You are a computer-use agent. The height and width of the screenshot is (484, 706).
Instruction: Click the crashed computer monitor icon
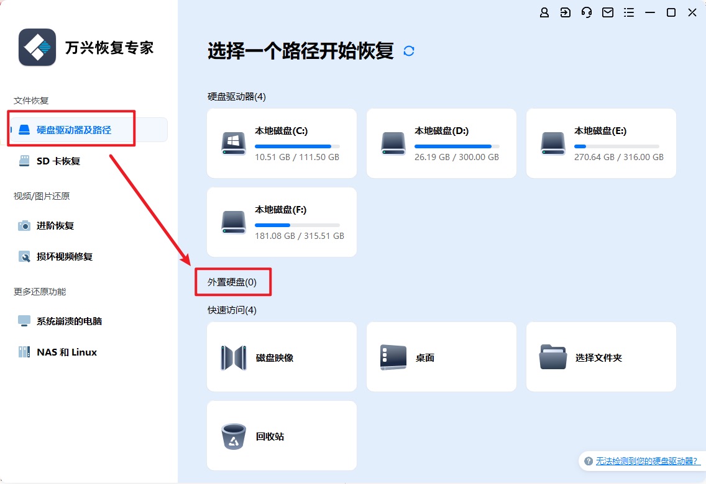coord(24,321)
